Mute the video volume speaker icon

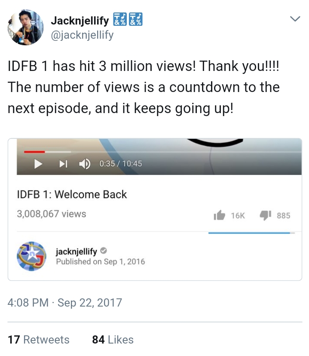[85, 164]
